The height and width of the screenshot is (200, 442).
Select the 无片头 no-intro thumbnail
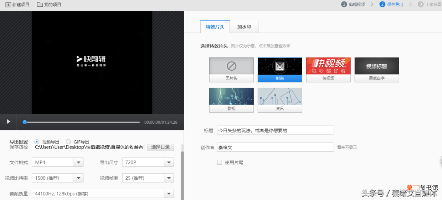(231, 70)
